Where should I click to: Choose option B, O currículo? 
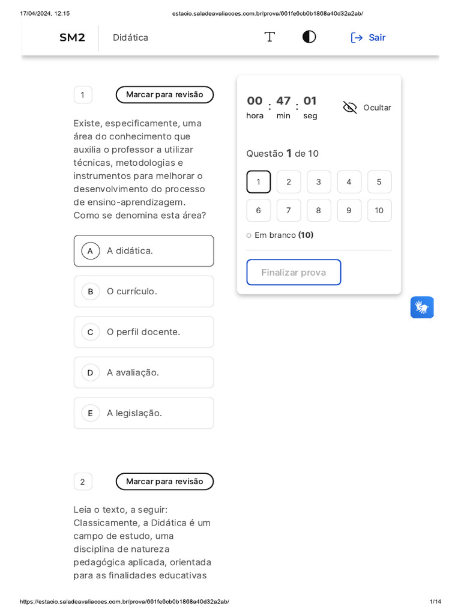143,291
